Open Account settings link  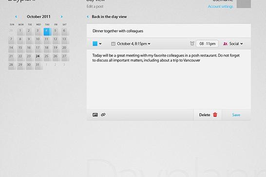[220, 6]
